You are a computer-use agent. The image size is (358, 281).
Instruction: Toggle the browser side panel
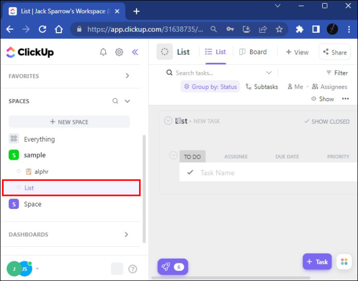point(316,29)
